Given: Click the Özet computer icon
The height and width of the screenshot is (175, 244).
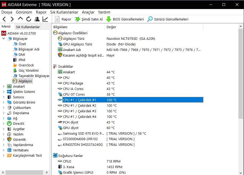Looking at the screenshot, I should [15, 44].
